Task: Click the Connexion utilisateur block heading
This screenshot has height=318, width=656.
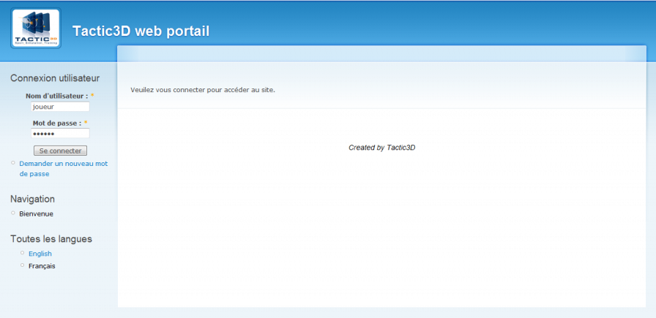Action: (55, 78)
